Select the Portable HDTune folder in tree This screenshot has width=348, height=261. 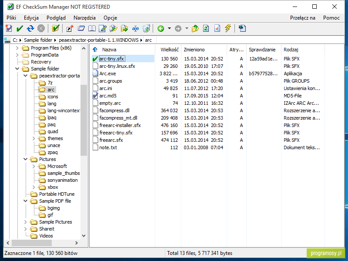pos(57,194)
